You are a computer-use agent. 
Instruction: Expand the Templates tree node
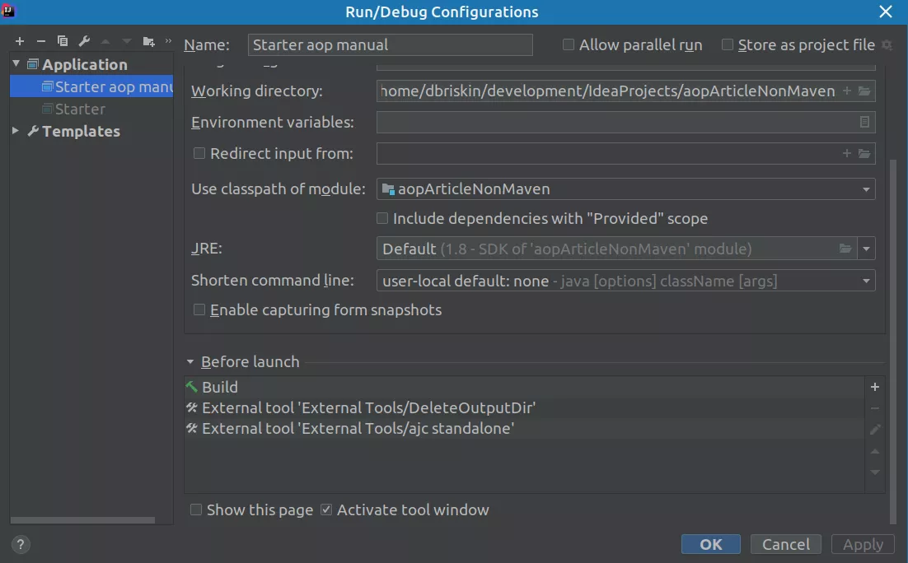tap(16, 131)
